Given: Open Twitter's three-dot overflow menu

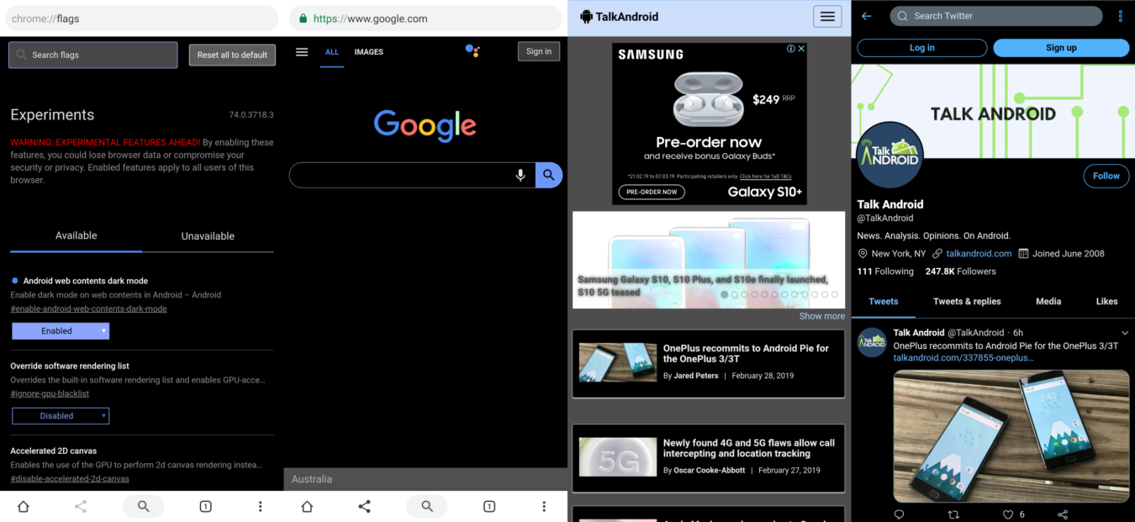Looking at the screenshot, I should tap(1121, 16).
